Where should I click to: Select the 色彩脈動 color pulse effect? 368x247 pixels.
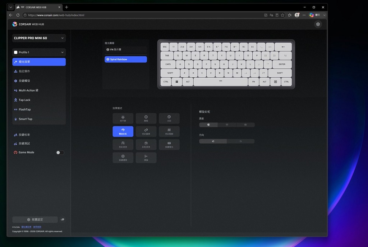pyautogui.click(x=169, y=132)
